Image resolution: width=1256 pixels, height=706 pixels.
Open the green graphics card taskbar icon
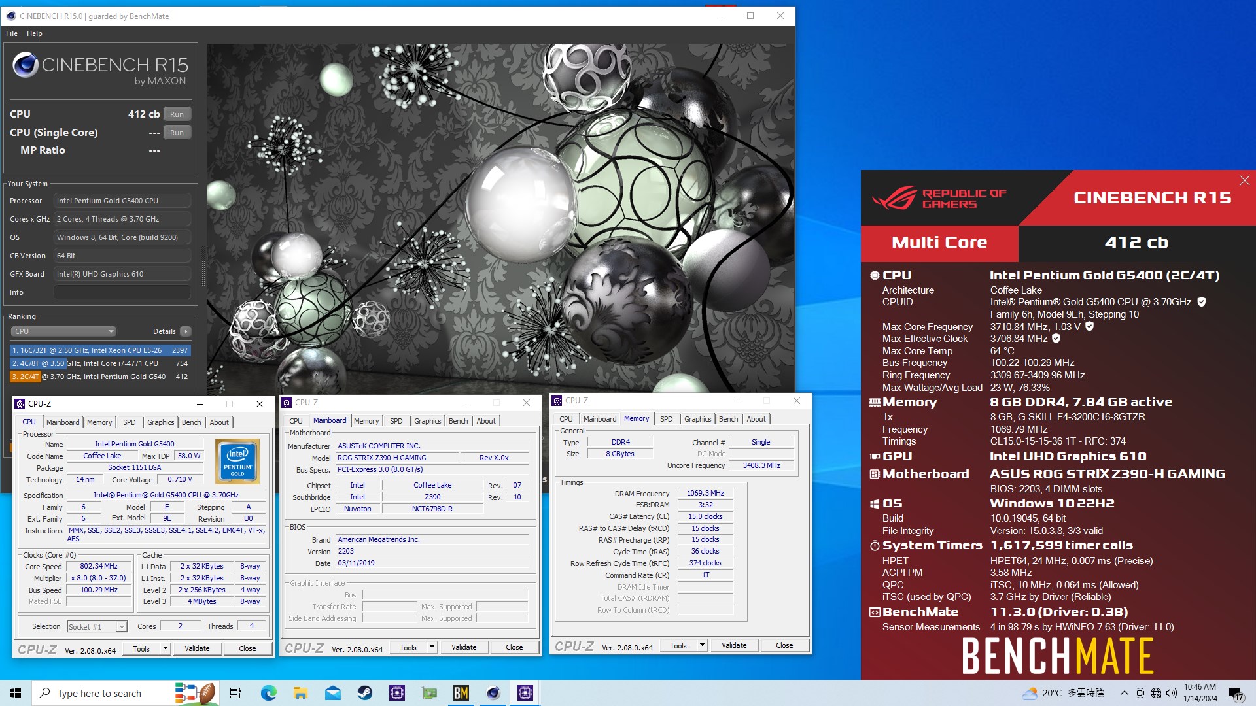(x=429, y=693)
